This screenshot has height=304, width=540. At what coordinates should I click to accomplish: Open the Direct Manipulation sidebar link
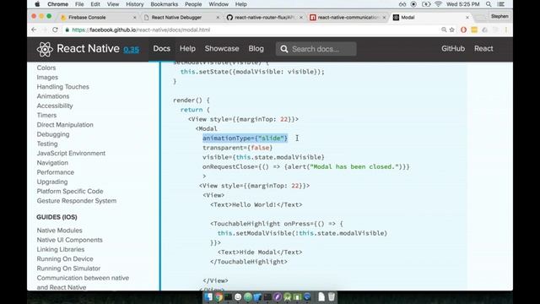point(65,125)
